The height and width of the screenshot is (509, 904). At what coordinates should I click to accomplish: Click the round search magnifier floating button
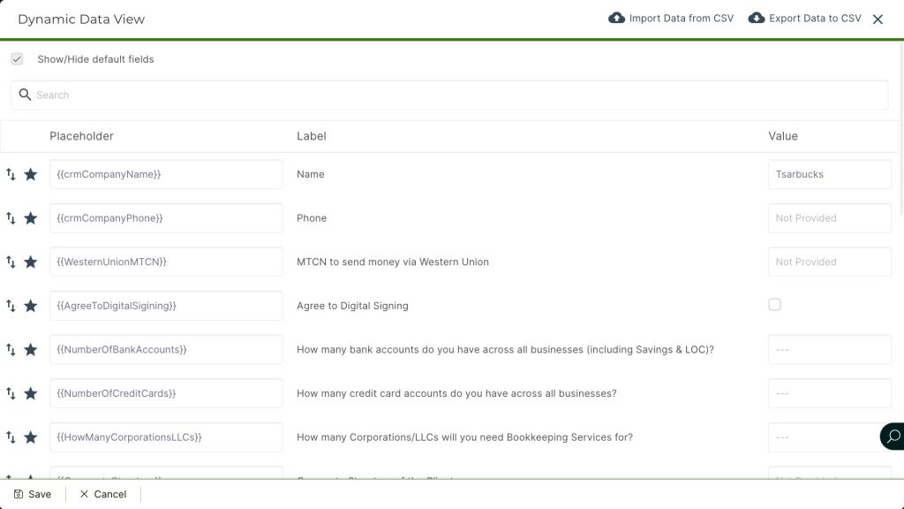point(893,437)
